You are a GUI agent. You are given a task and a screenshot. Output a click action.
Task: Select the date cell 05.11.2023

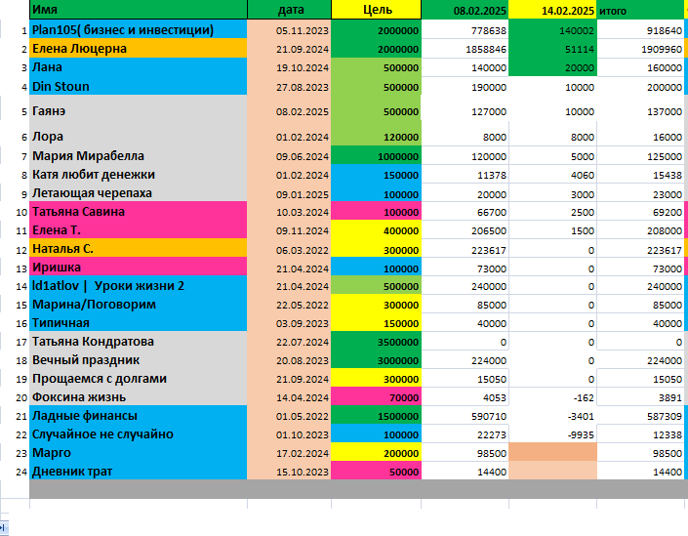pos(289,30)
